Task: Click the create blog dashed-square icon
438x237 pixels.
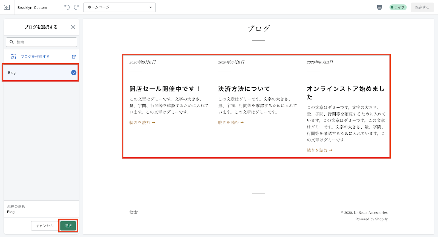Action: point(13,57)
